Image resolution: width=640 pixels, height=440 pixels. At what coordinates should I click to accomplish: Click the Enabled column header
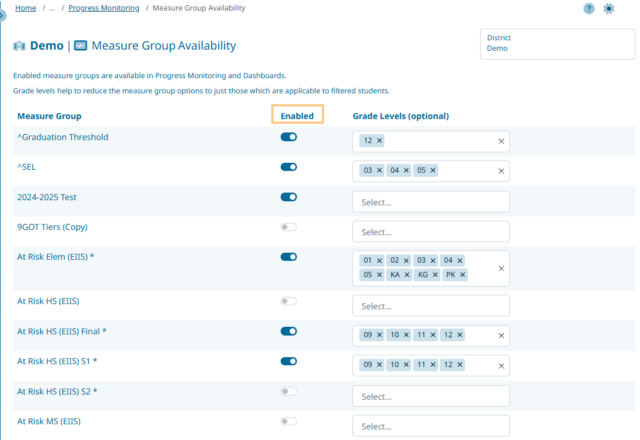[x=297, y=116]
